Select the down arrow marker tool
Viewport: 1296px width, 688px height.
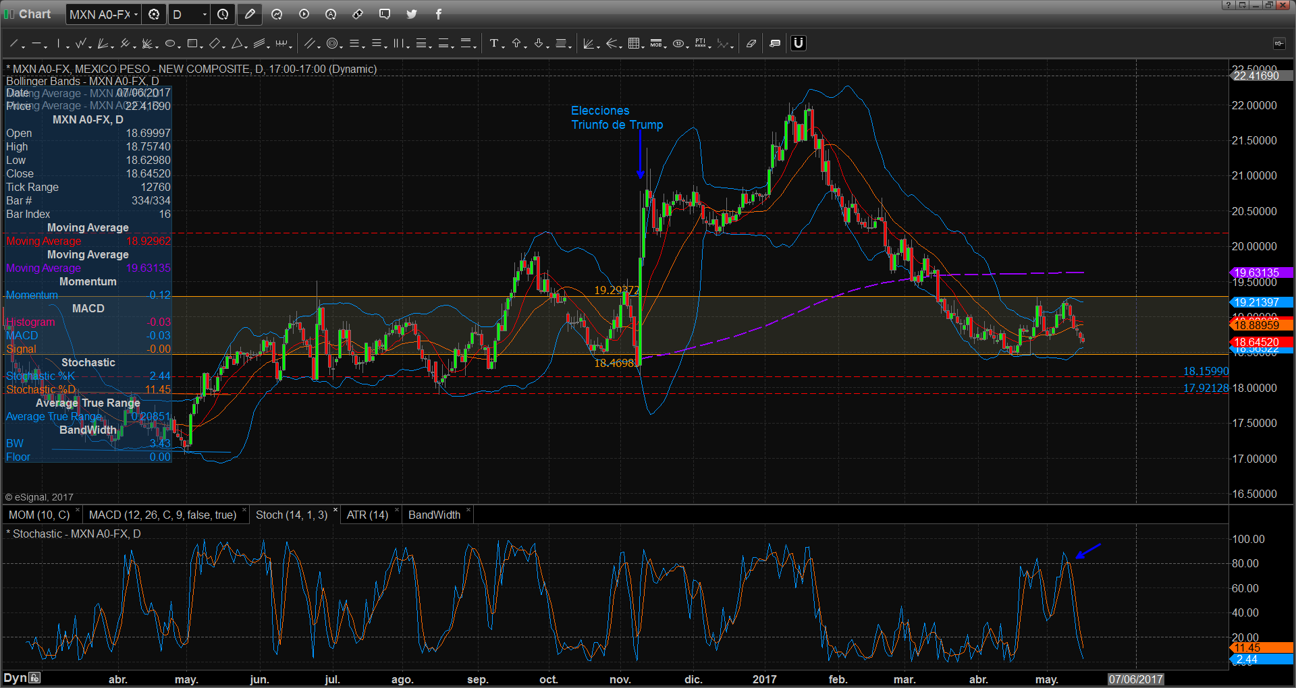tap(539, 44)
